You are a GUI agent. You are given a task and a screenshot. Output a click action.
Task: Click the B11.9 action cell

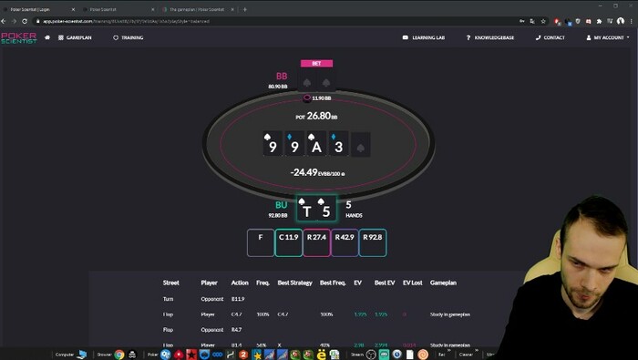tap(238, 299)
